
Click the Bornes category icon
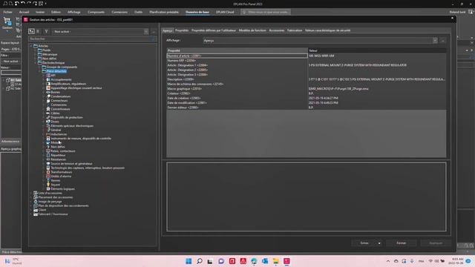pos(48,92)
